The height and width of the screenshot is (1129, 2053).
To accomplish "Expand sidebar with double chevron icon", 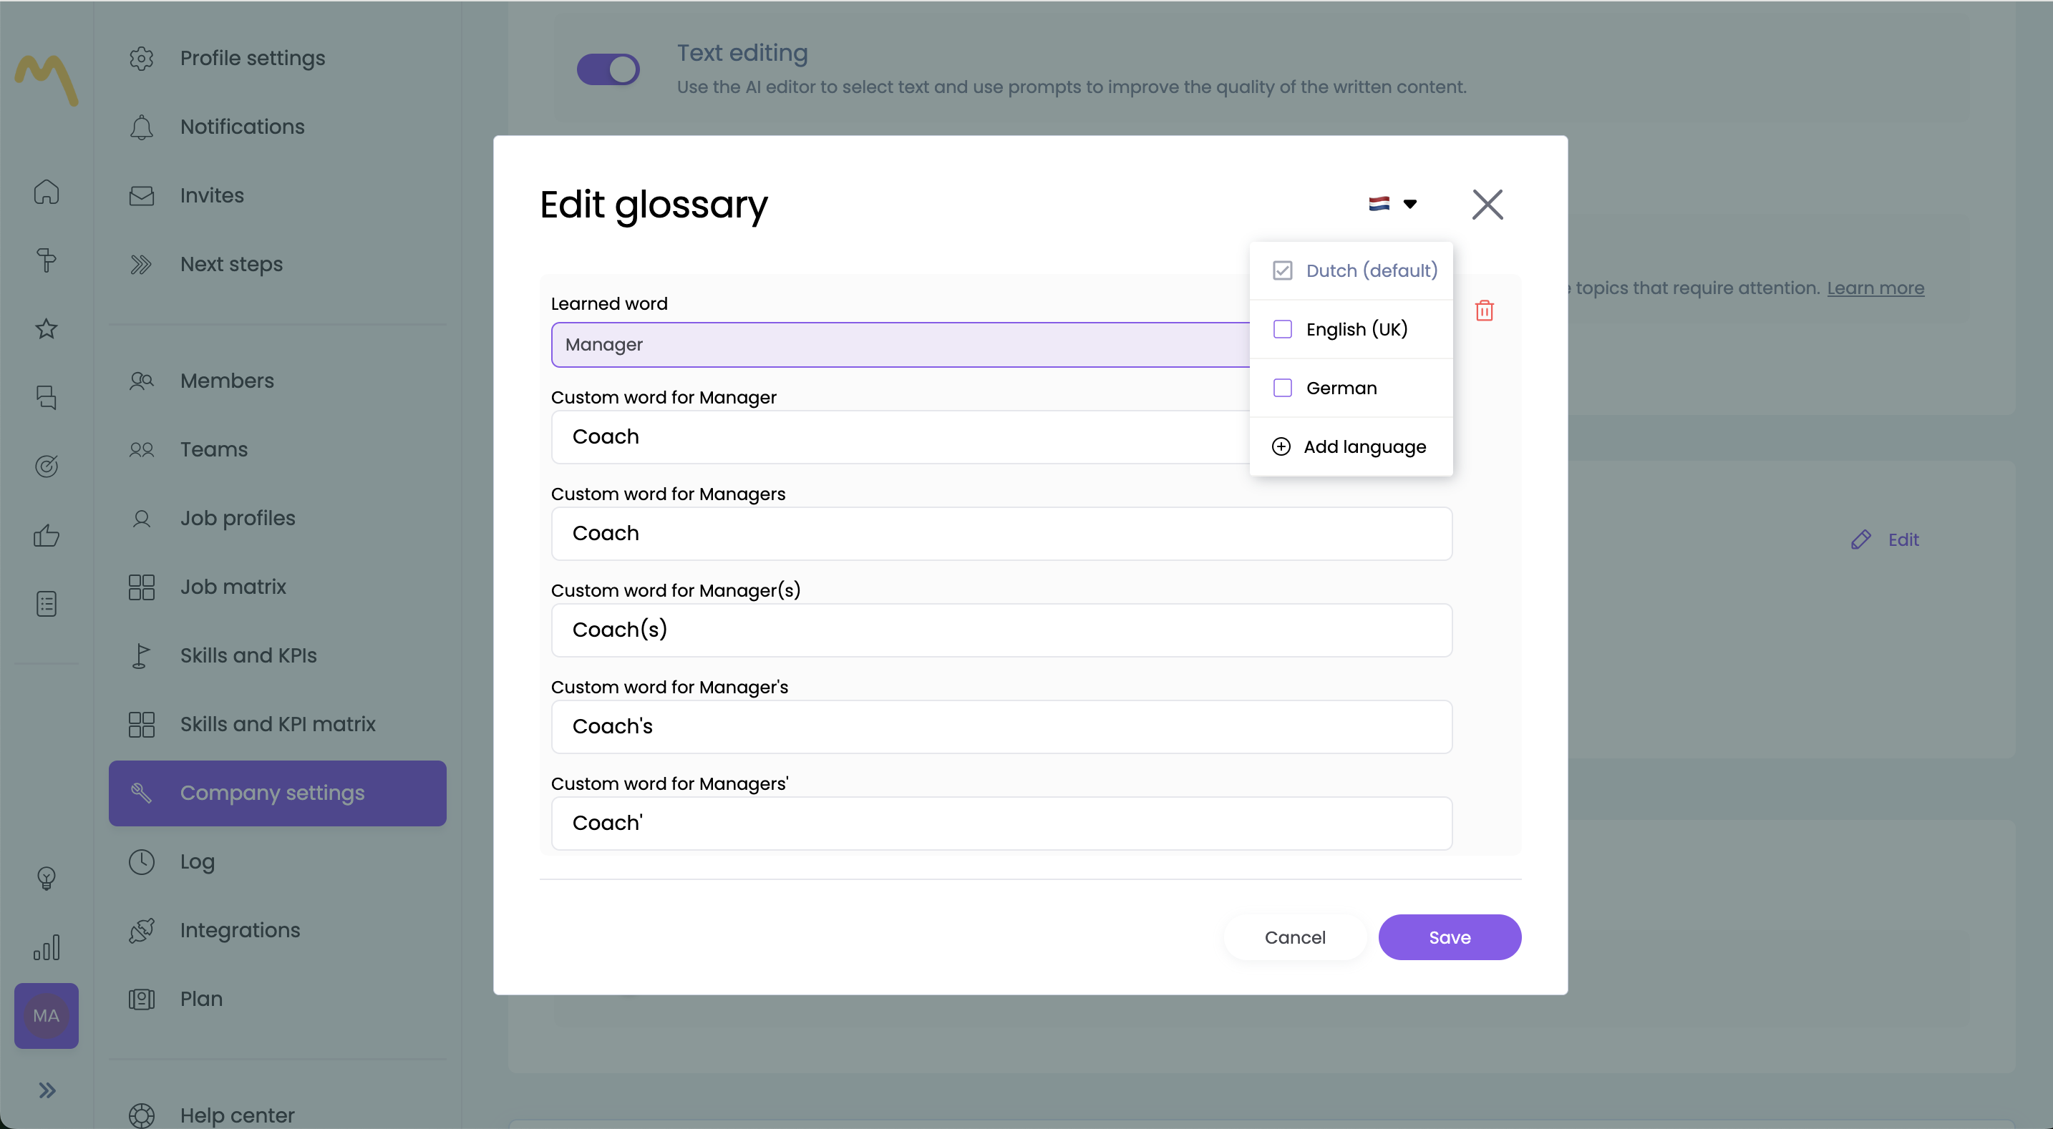I will click(47, 1090).
